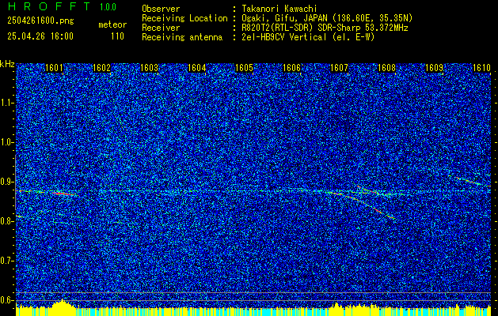Click the 'Receiving Location' field label

coord(184,18)
